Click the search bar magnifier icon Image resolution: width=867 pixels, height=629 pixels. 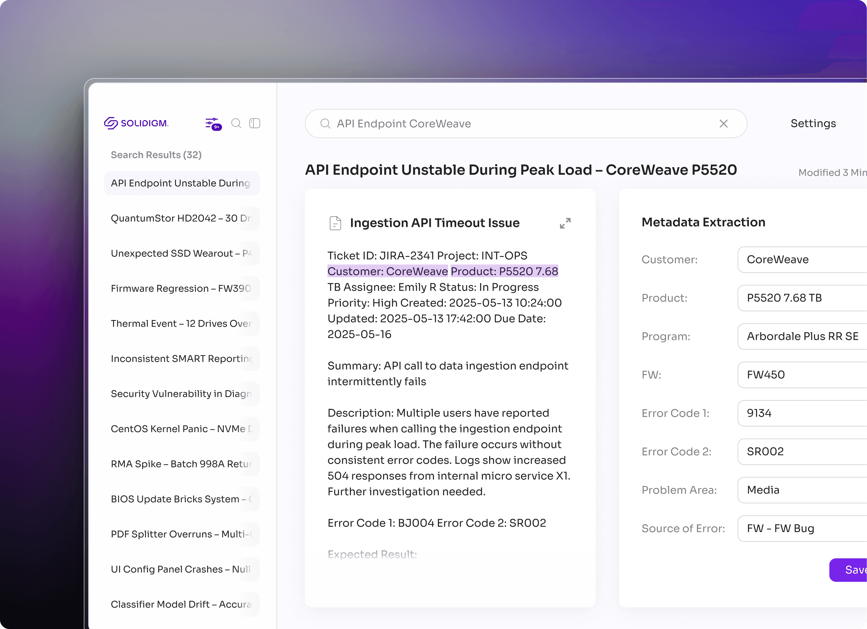(325, 123)
